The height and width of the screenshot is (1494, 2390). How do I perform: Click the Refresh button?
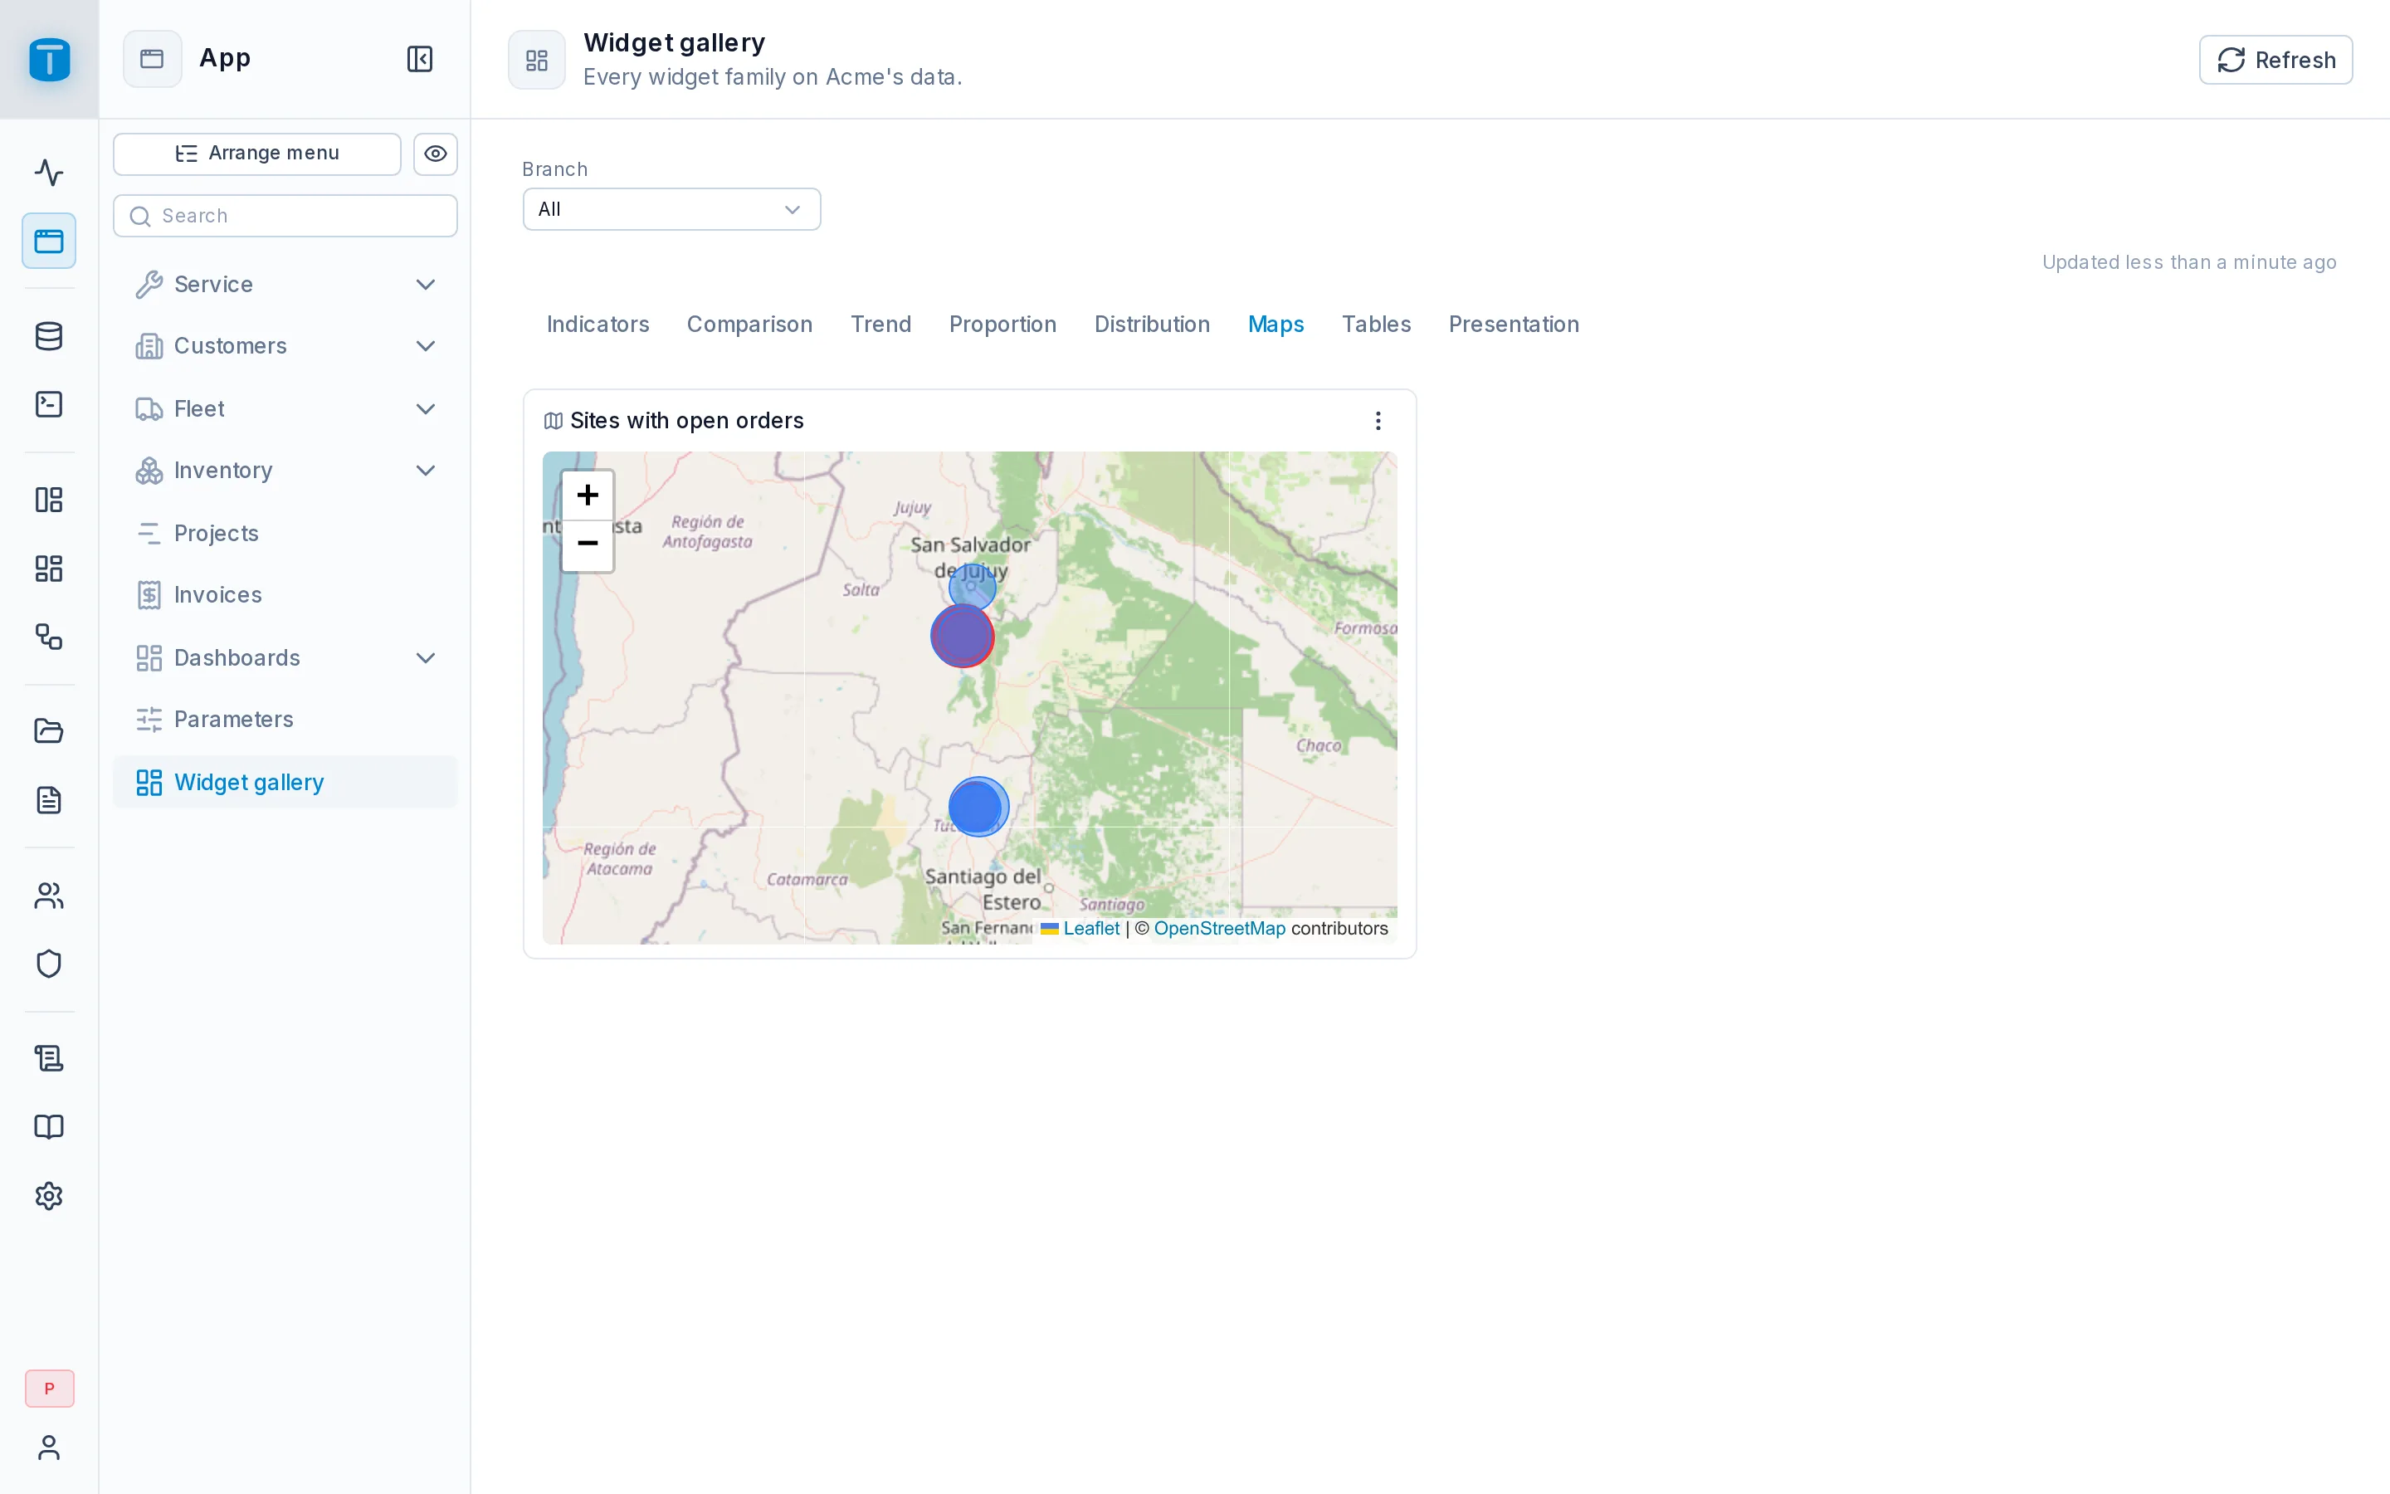coord(2275,59)
